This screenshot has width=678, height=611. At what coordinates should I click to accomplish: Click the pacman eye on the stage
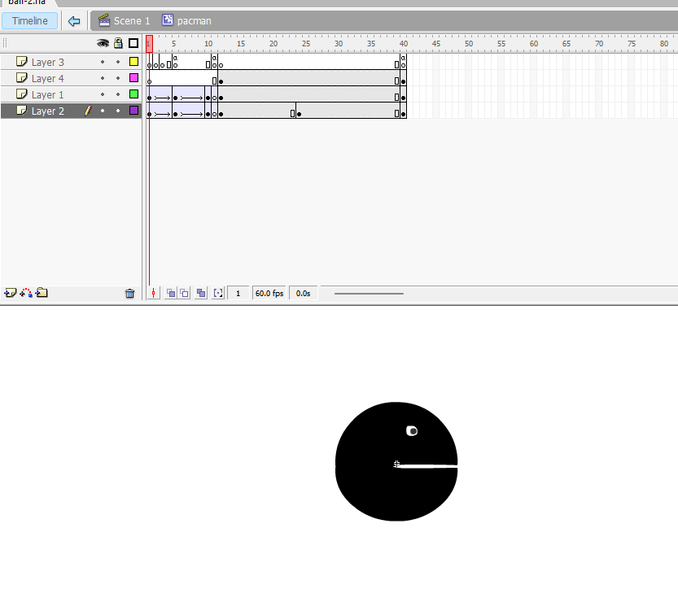(x=412, y=431)
